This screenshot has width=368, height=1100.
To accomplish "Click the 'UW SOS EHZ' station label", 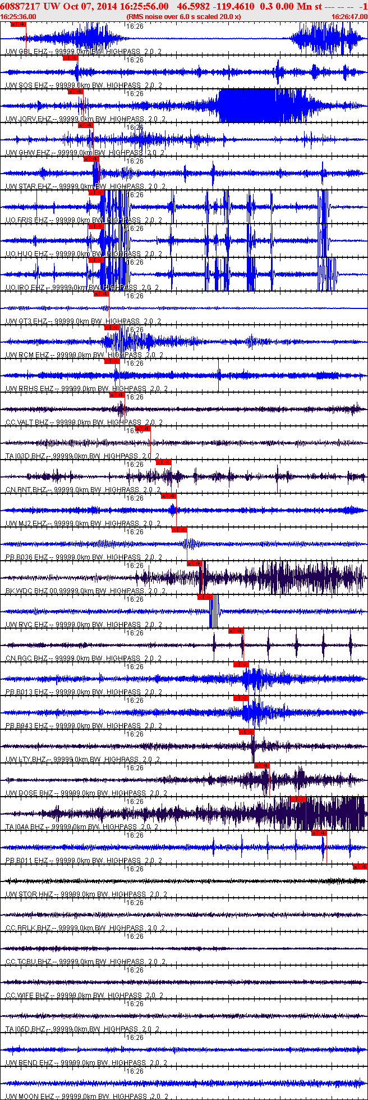I will [x=26, y=85].
